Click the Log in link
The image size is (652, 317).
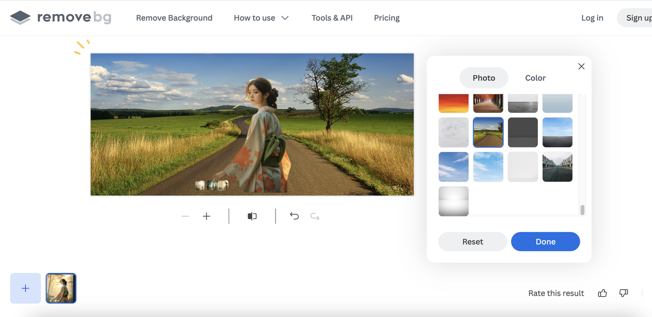(x=592, y=18)
